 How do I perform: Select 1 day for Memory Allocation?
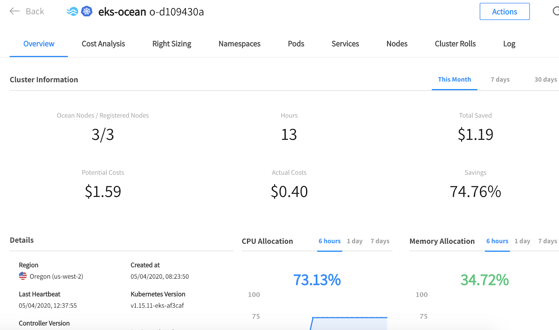click(x=522, y=241)
